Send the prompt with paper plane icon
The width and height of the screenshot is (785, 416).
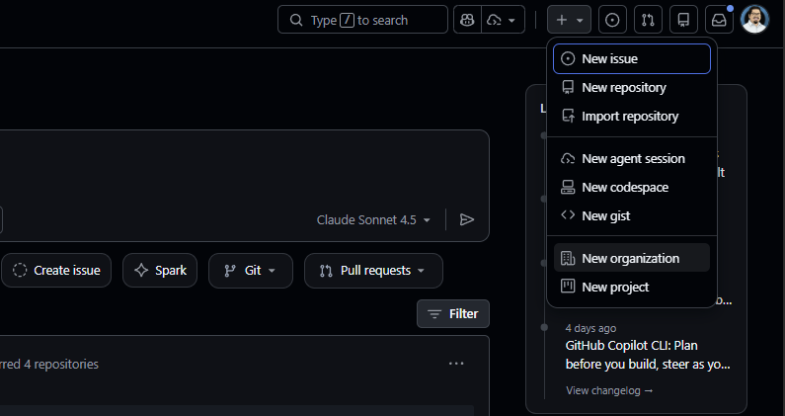467,219
